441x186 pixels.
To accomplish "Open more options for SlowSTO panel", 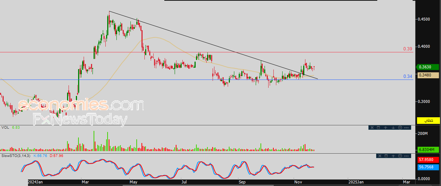I will [x=406, y=156].
